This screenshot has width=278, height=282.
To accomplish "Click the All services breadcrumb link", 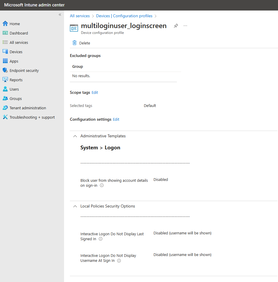I will [x=80, y=16].
